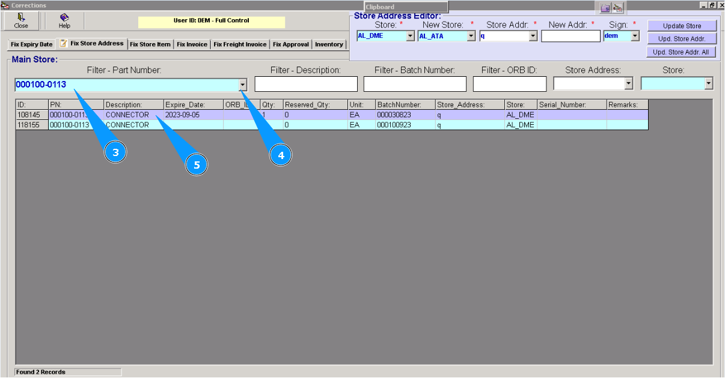Screen dimensions: 725x378
Task: Click the Reserved_Qty column header
Action: [x=315, y=104]
